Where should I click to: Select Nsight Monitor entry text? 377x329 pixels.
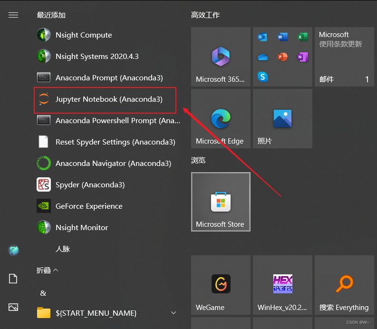tap(82, 228)
